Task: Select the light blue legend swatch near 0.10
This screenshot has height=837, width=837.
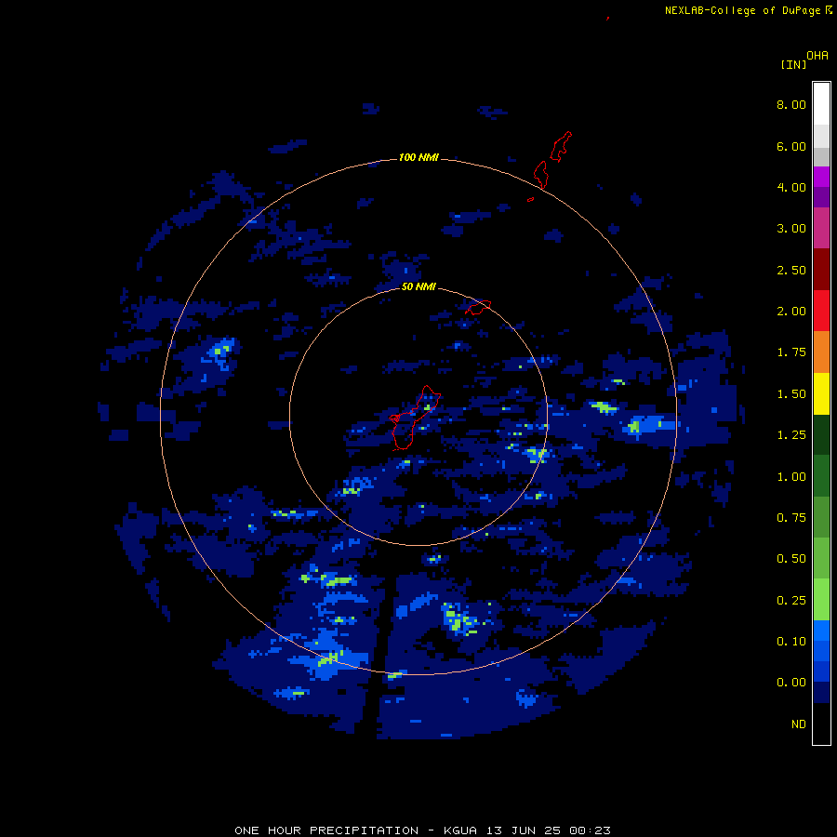Action: (x=821, y=631)
